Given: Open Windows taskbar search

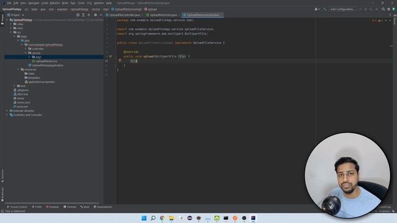Looking at the screenshot, I should (153, 218).
